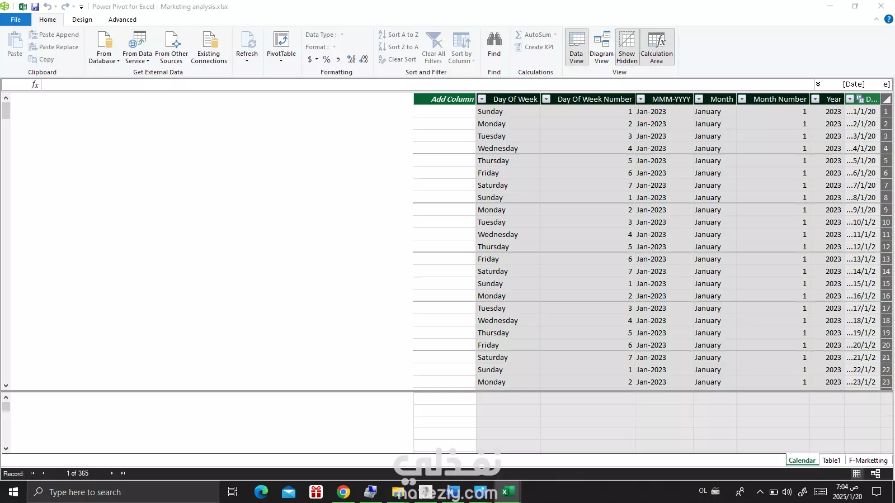The image size is (895, 503).
Task: Open the Table1 sheet tab
Action: point(831,461)
